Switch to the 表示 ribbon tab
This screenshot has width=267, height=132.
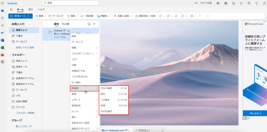pos(31,9)
